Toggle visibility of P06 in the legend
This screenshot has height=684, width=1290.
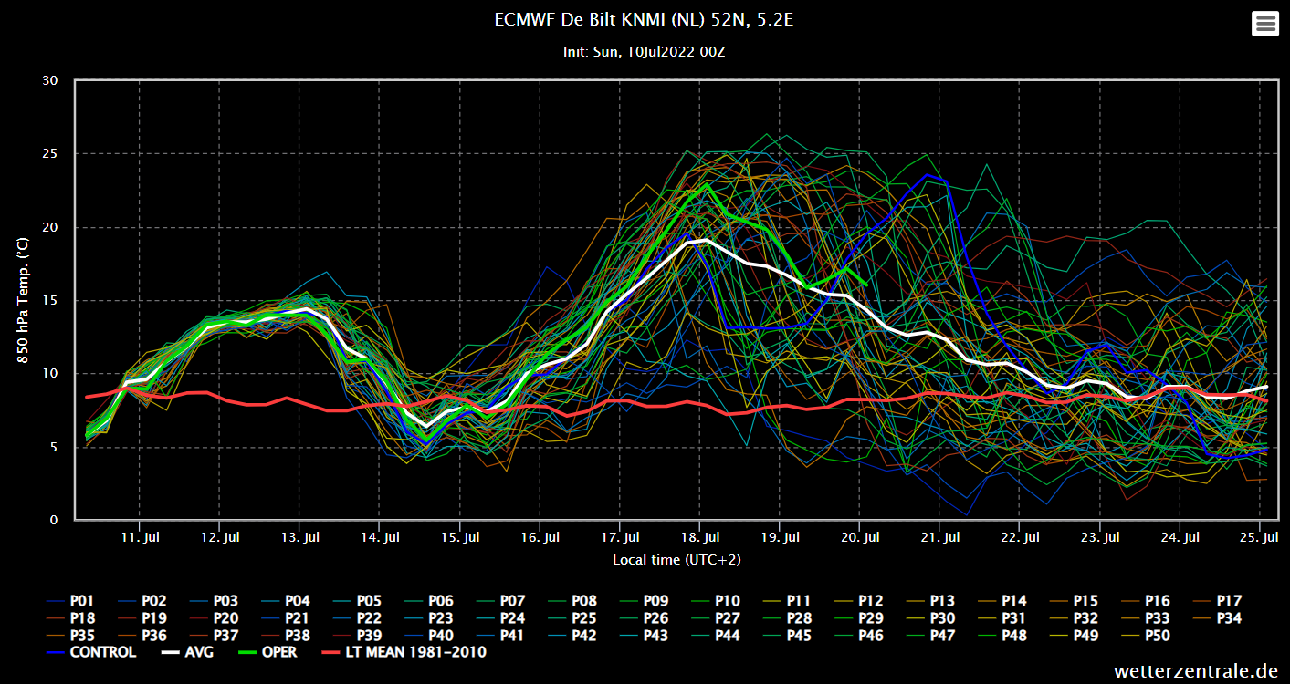coord(428,601)
